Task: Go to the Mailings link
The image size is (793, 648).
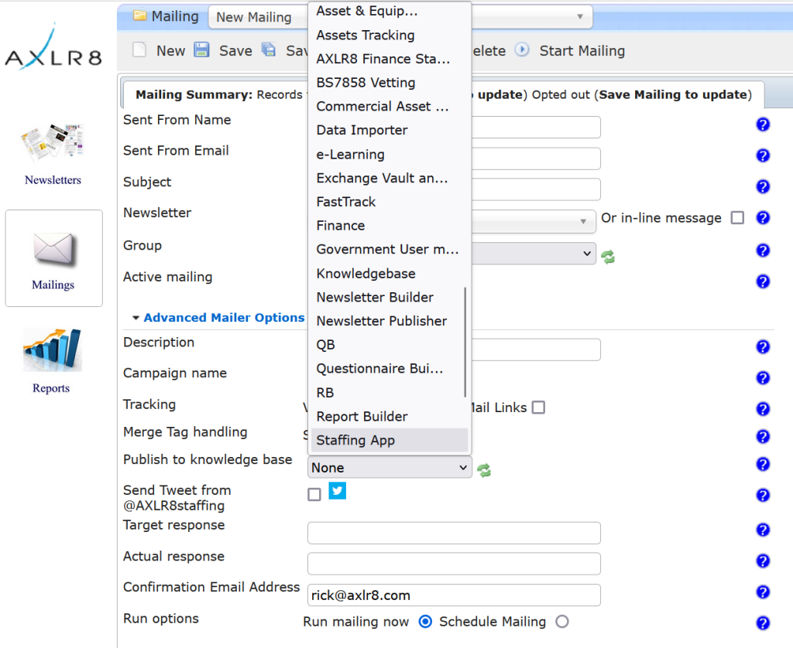Action: (x=53, y=285)
